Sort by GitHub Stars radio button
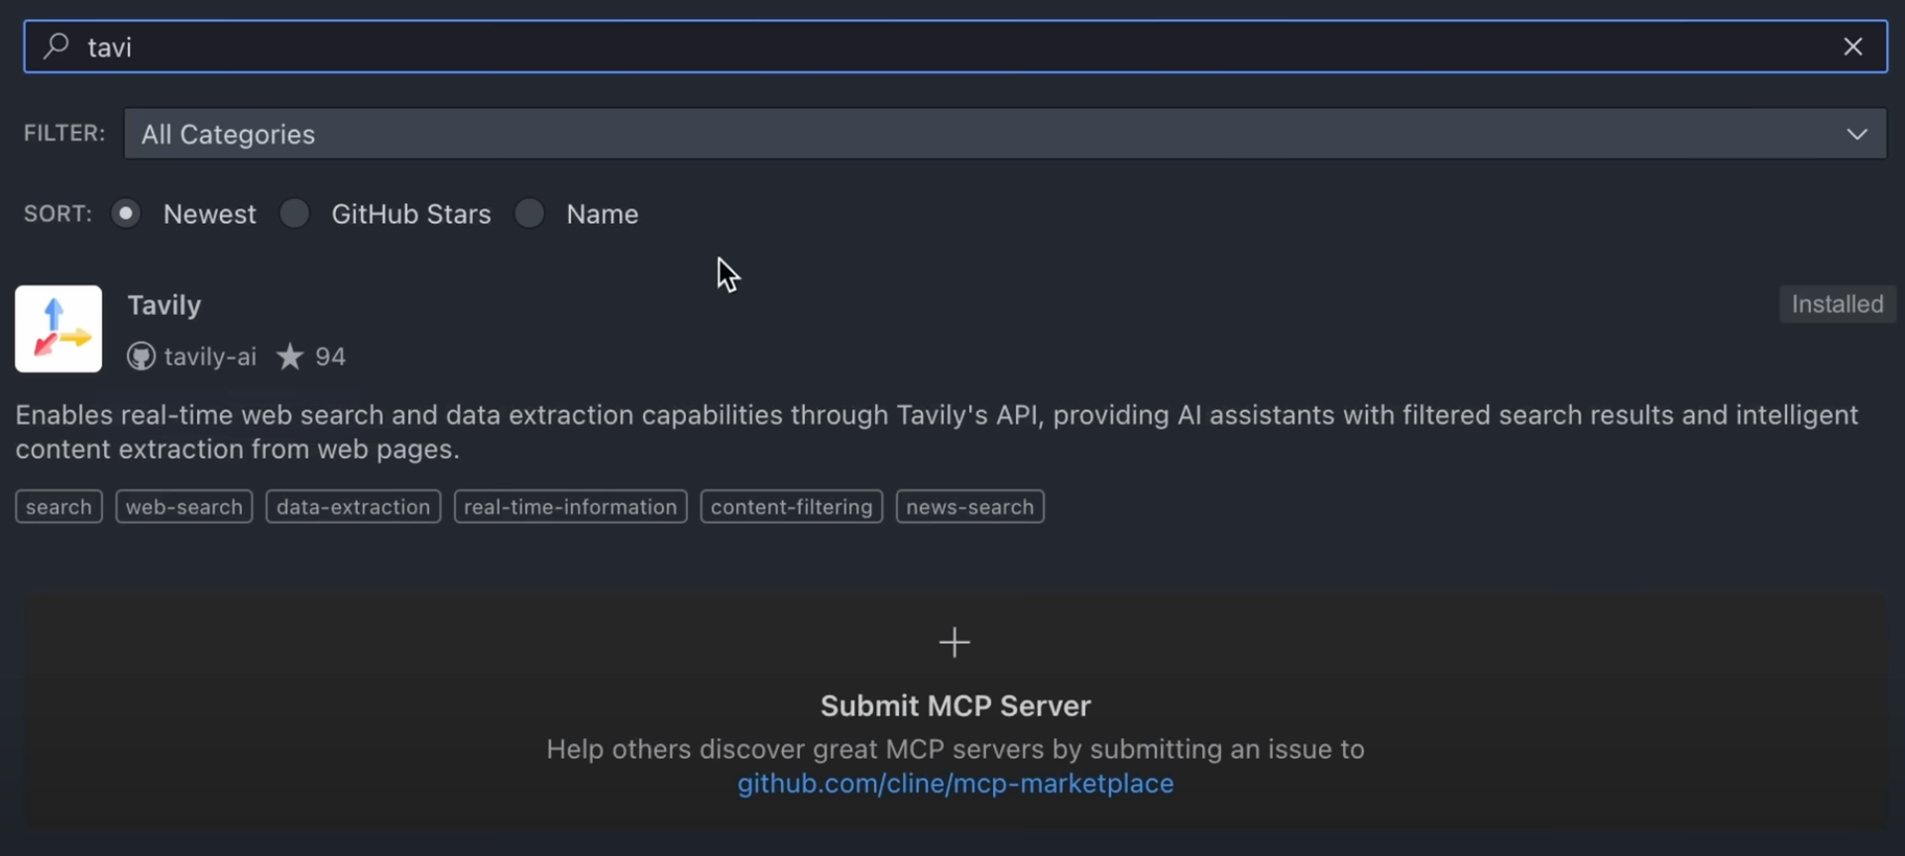This screenshot has height=856, width=1905. click(x=294, y=214)
